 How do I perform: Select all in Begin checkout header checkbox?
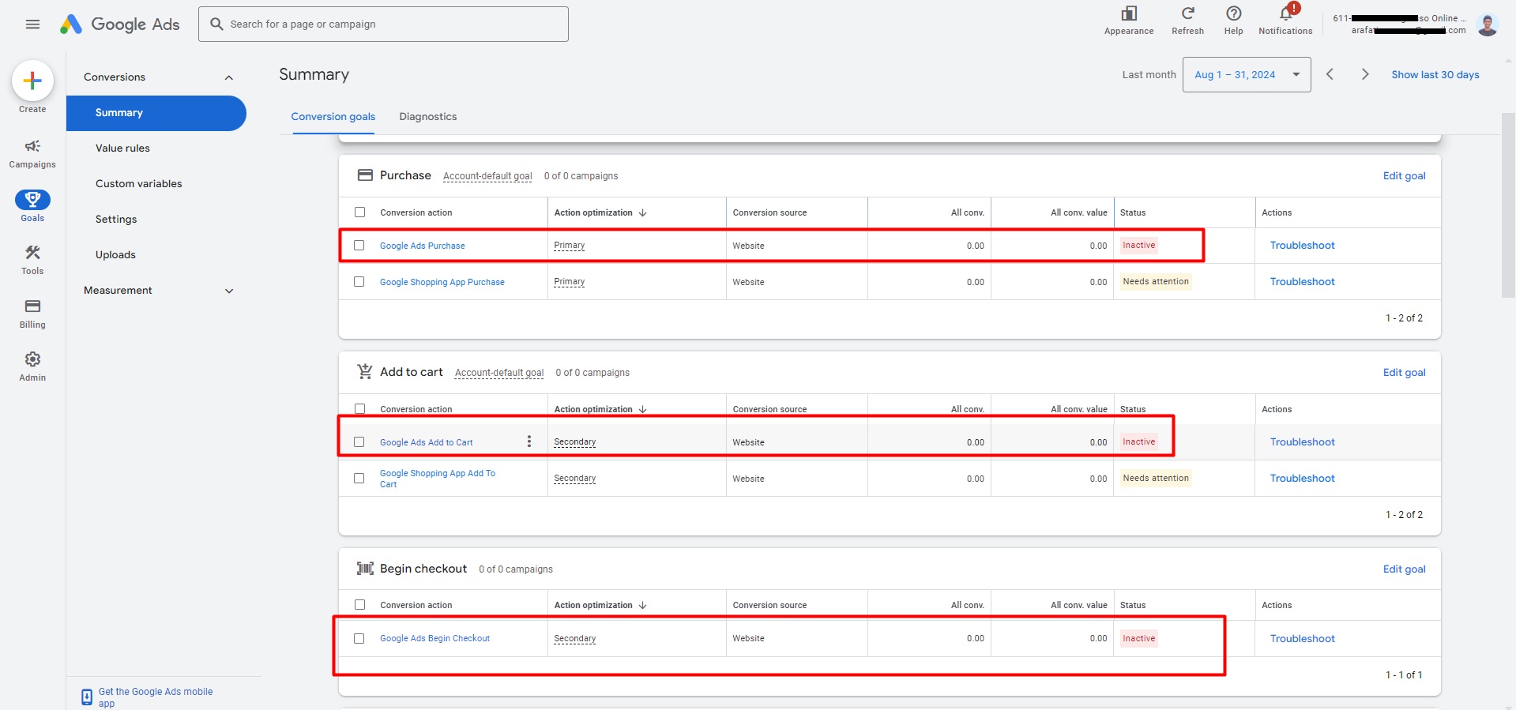coord(360,605)
